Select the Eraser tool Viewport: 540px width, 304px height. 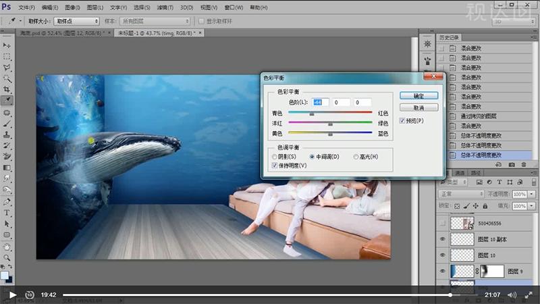(x=7, y=157)
